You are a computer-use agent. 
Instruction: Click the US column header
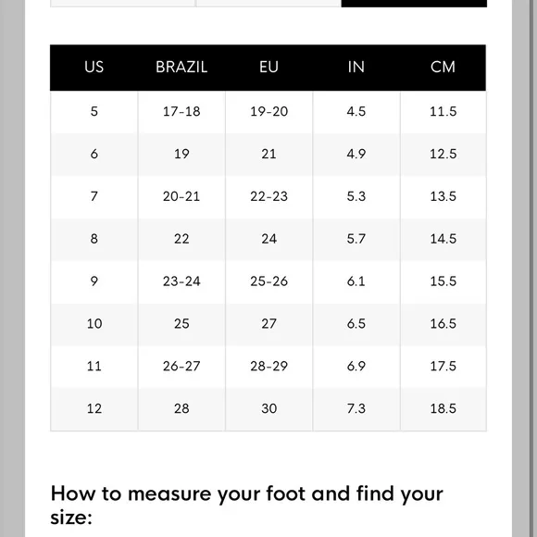(x=94, y=67)
